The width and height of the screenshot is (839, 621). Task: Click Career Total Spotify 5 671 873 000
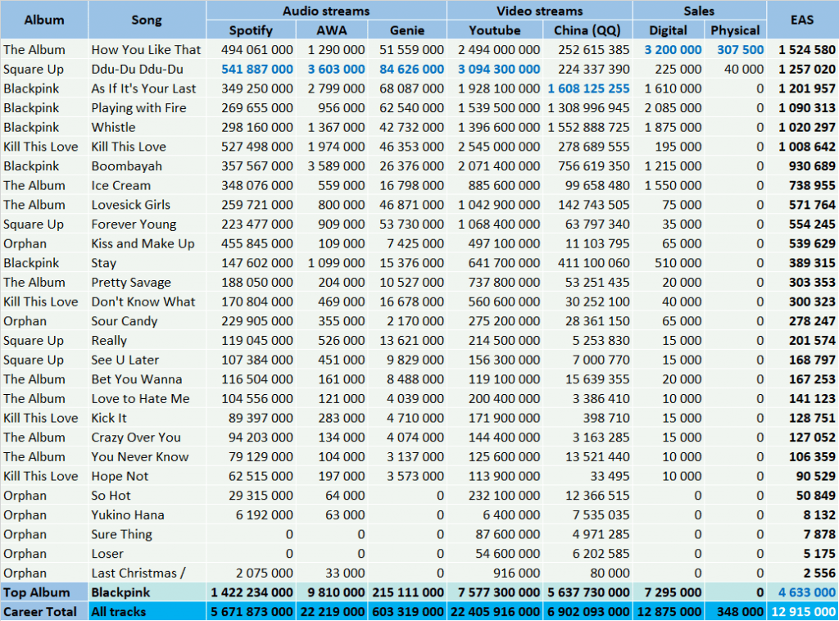tap(252, 611)
